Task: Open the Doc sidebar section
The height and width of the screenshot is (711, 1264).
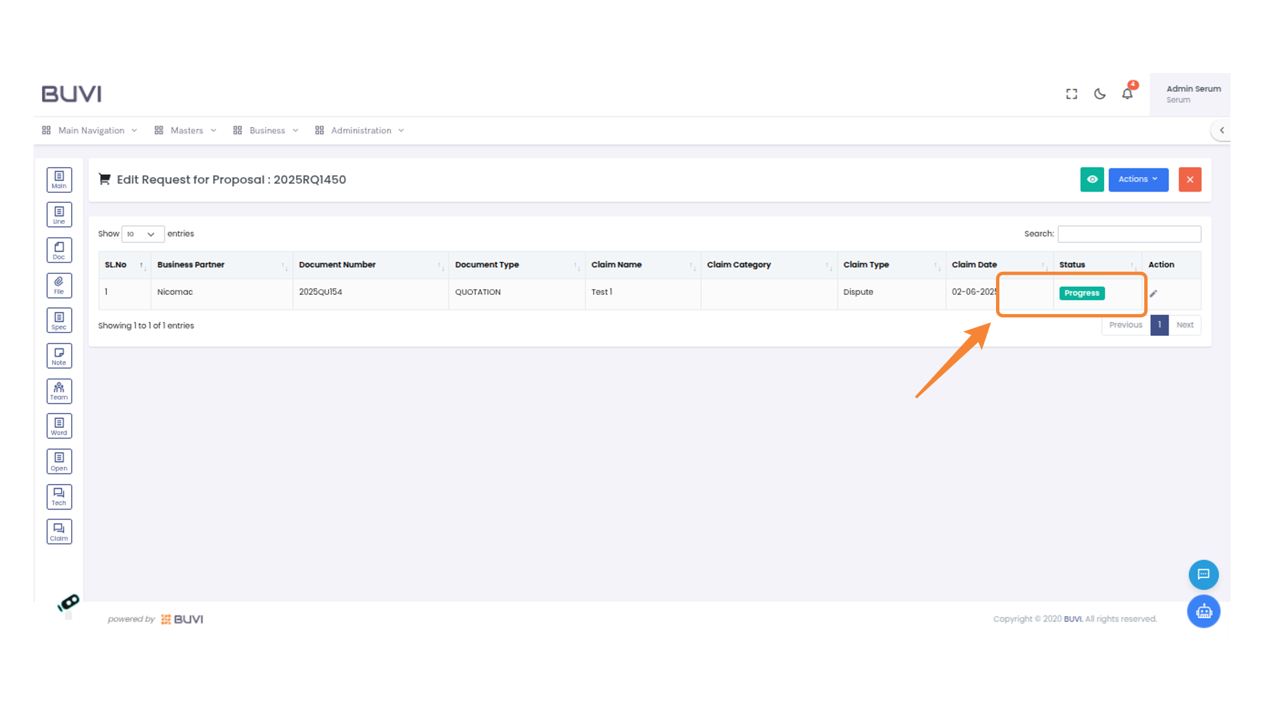Action: (x=59, y=250)
